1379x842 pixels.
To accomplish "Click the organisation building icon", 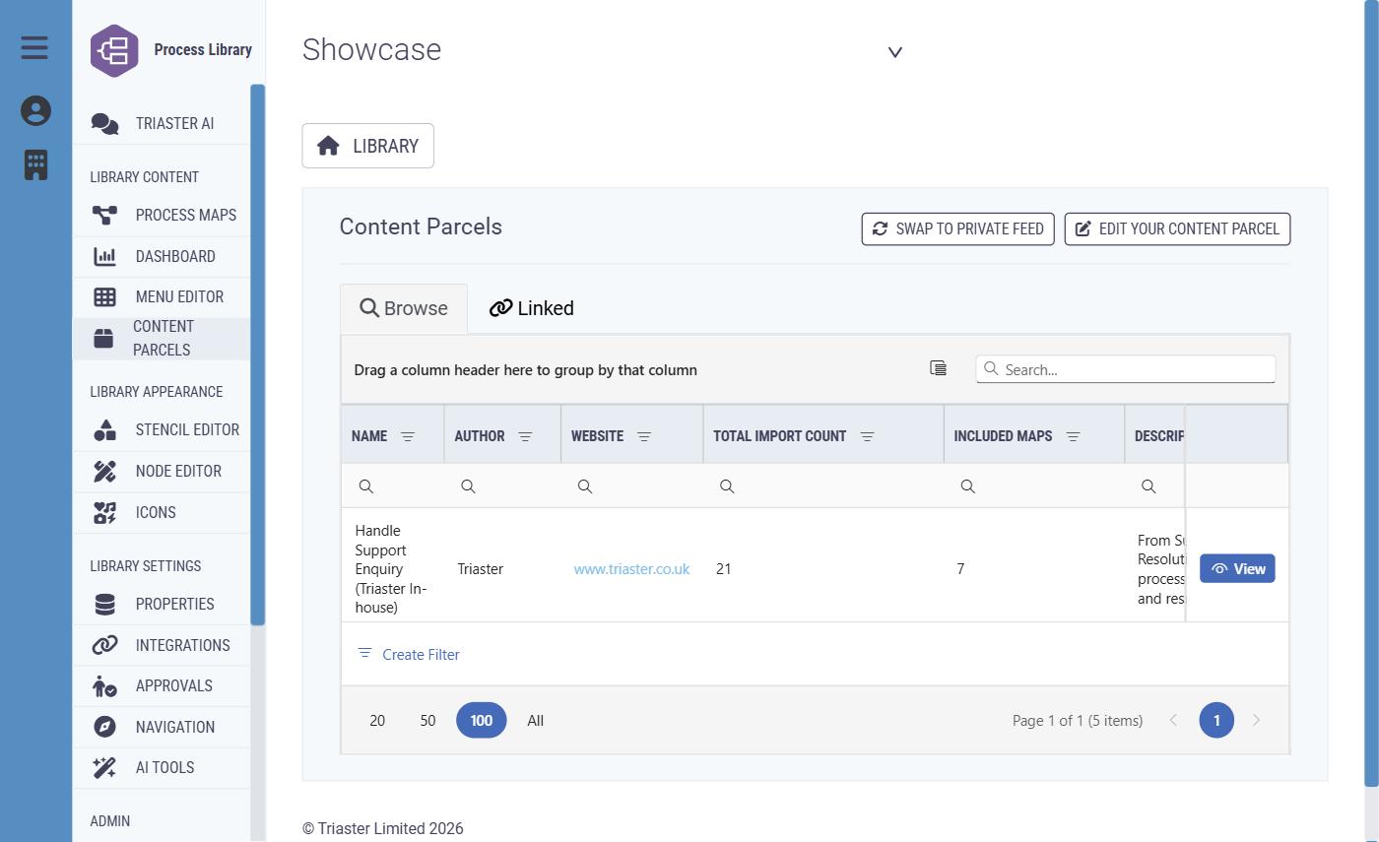I will 35,164.
